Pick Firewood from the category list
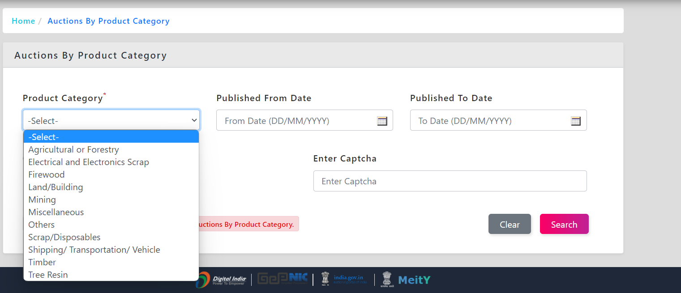This screenshot has width=681, height=293. pyautogui.click(x=47, y=174)
